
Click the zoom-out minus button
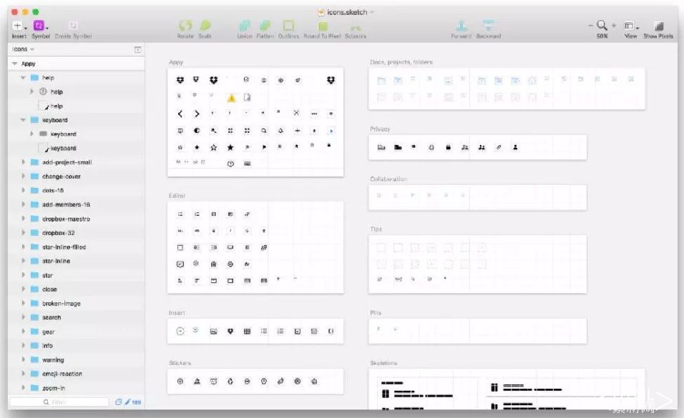tap(592, 25)
